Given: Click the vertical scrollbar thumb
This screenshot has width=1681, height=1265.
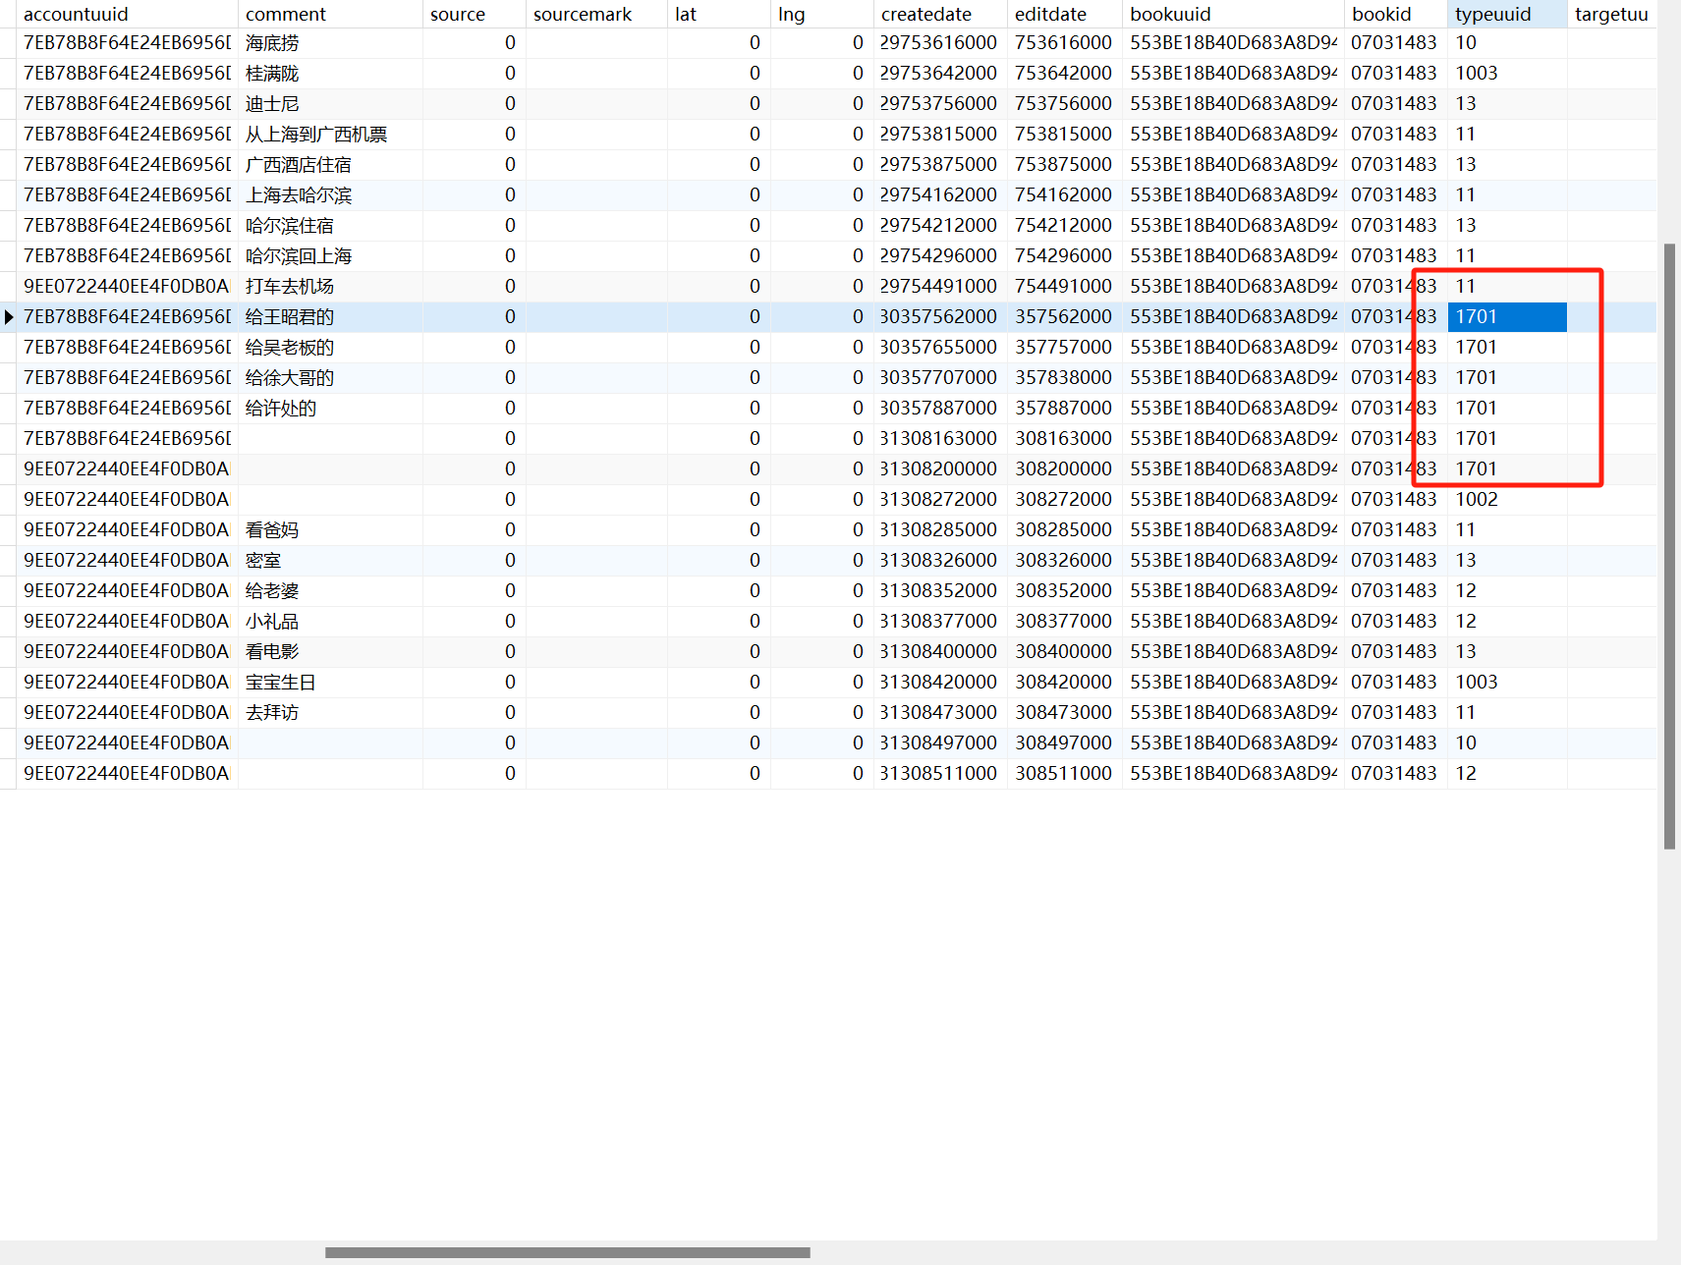Looking at the screenshot, I should [1669, 545].
